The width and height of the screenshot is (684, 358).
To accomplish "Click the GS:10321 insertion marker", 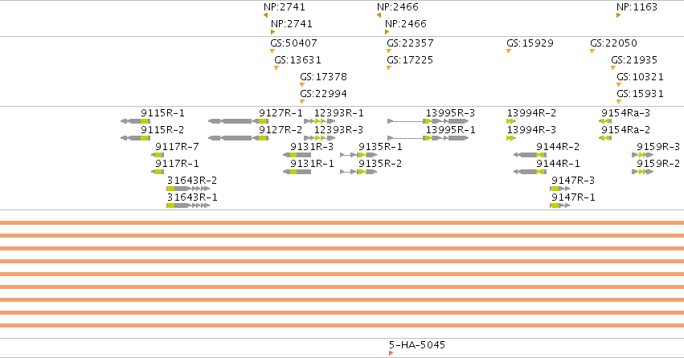I will click(619, 85).
